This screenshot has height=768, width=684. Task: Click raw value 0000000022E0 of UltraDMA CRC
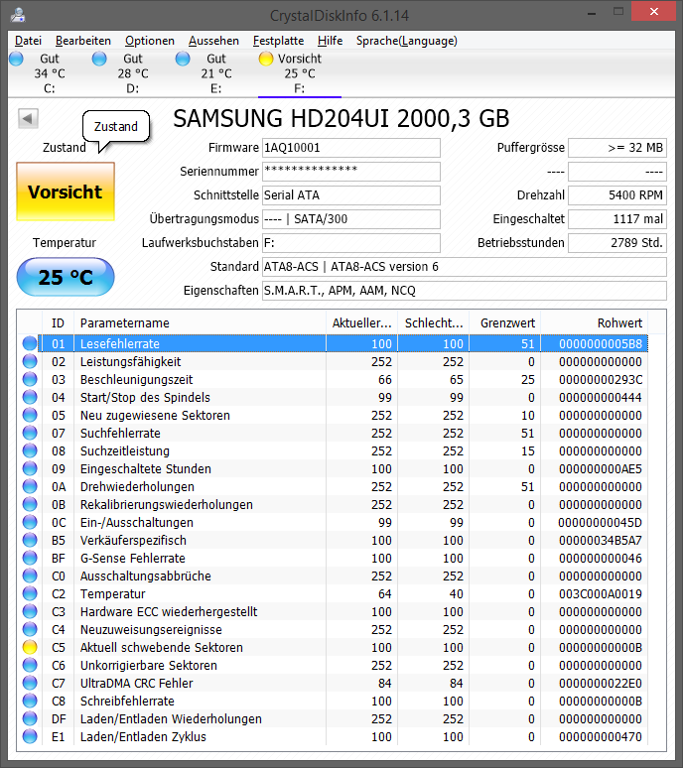click(601, 684)
